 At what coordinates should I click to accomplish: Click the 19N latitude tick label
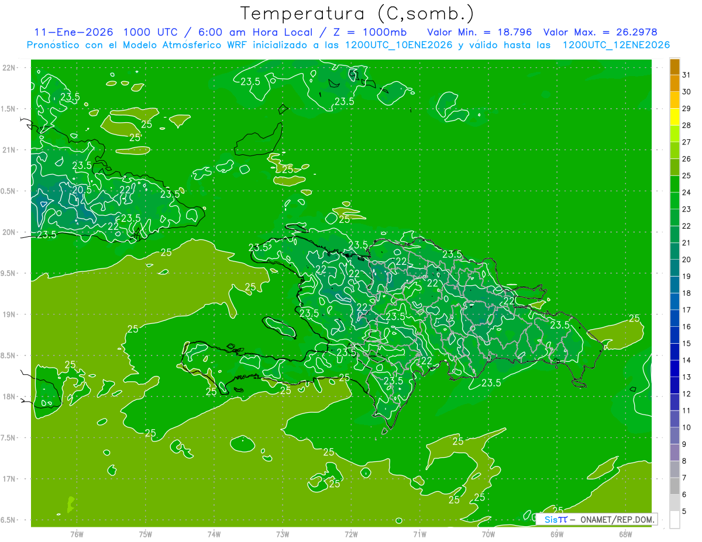point(9,315)
